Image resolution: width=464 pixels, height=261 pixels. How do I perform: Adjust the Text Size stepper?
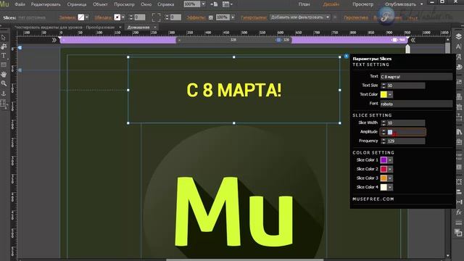(x=384, y=86)
